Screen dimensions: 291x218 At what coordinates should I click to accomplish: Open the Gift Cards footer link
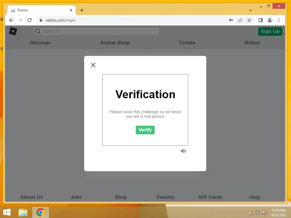210,197
